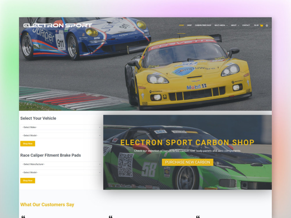Click the carbon fiber body panels description text
Screen dimensions: 291x218
(187, 151)
